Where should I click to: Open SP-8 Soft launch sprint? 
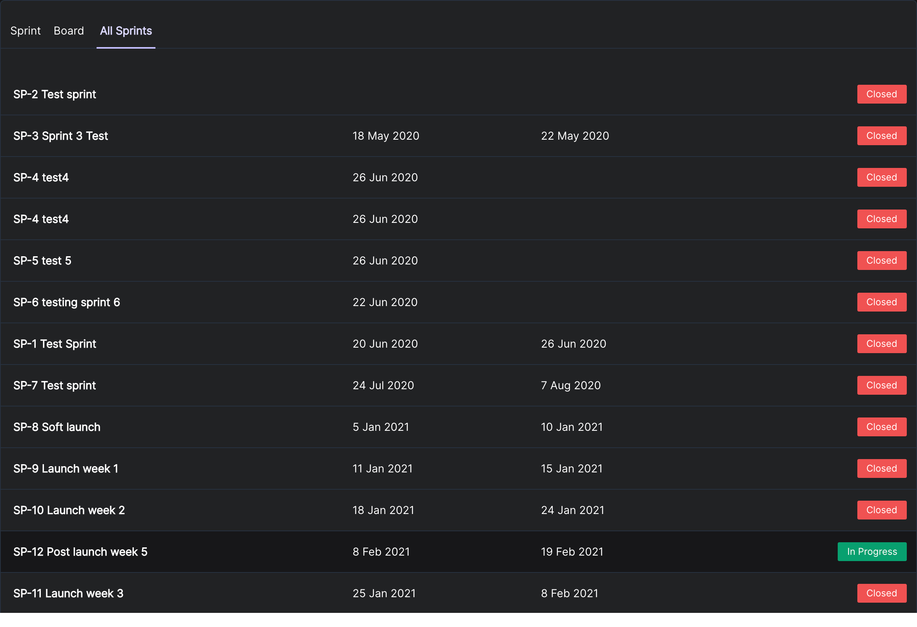pos(57,427)
